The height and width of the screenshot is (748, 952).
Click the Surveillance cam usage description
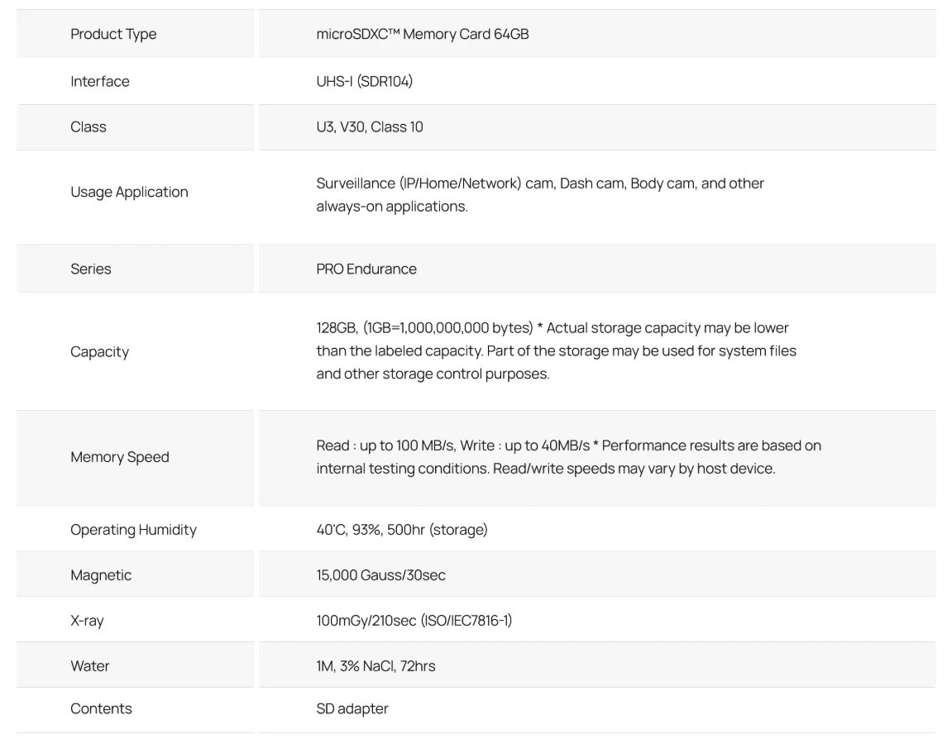coord(540,195)
